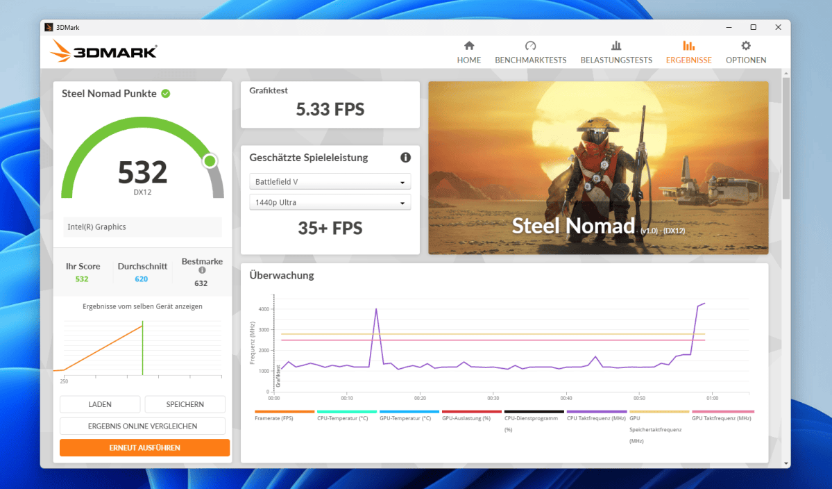Click the Überwachung heading

pyautogui.click(x=282, y=275)
